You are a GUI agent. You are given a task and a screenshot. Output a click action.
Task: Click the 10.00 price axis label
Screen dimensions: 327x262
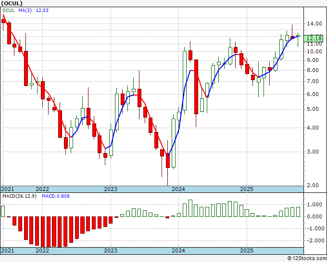point(314,51)
